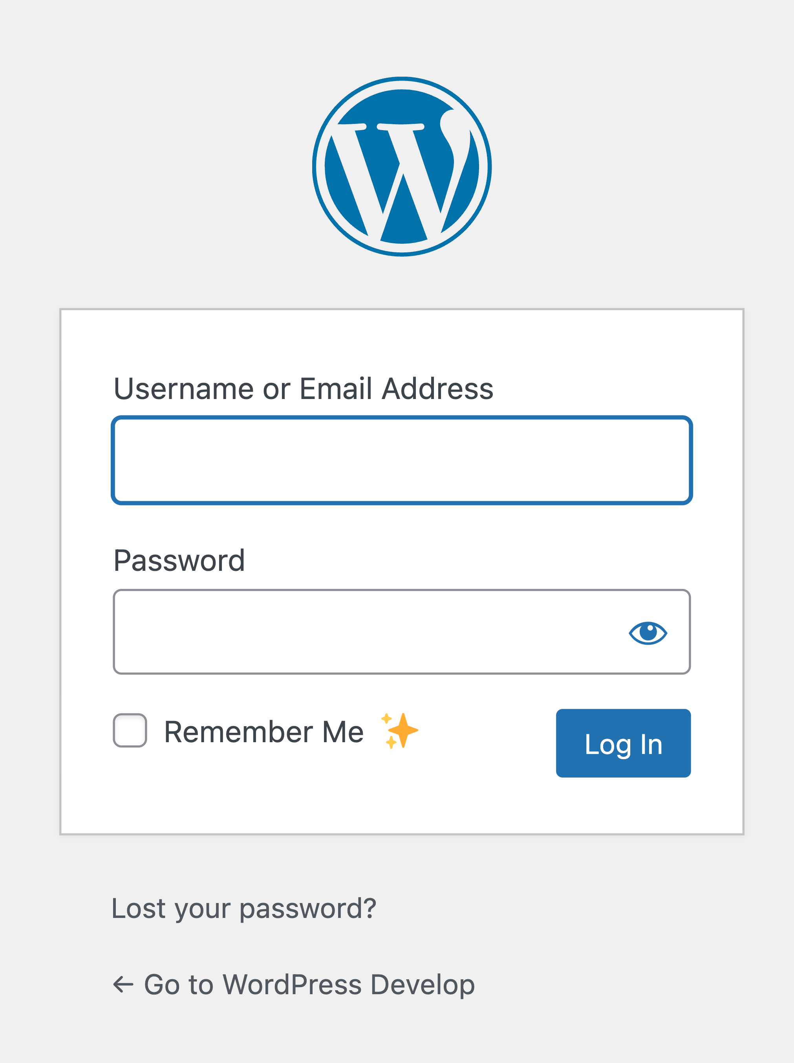Click the sparkles icon beside Remember Me
Image resolution: width=794 pixels, height=1063 pixels.
401,730
